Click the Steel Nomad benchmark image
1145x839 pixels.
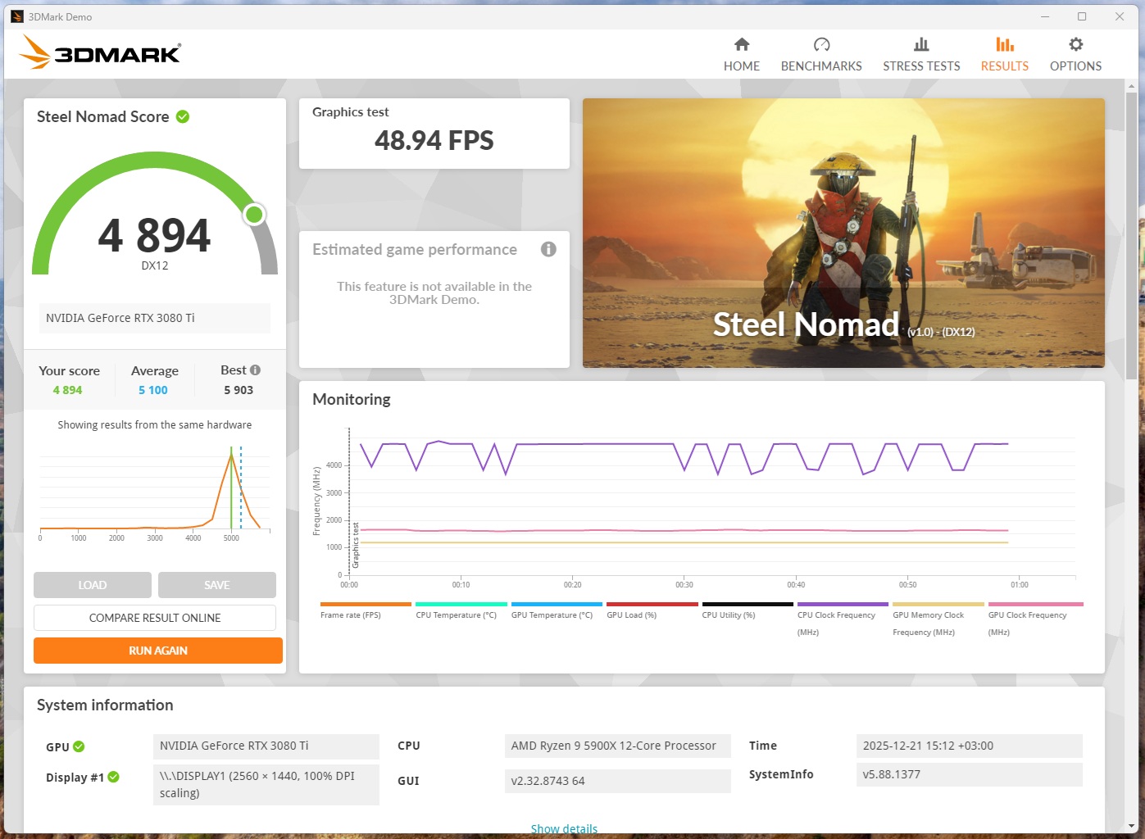[x=843, y=233]
